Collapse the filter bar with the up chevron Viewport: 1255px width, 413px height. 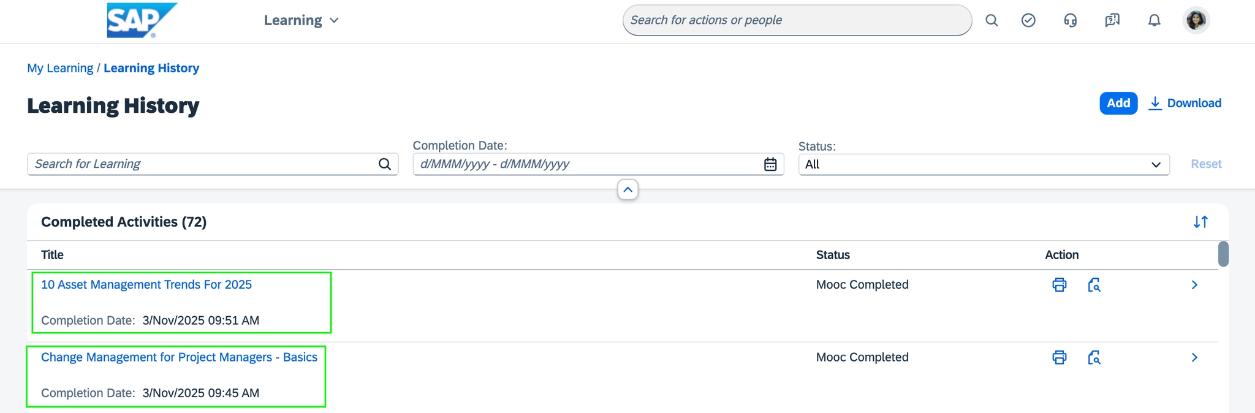[x=627, y=190]
